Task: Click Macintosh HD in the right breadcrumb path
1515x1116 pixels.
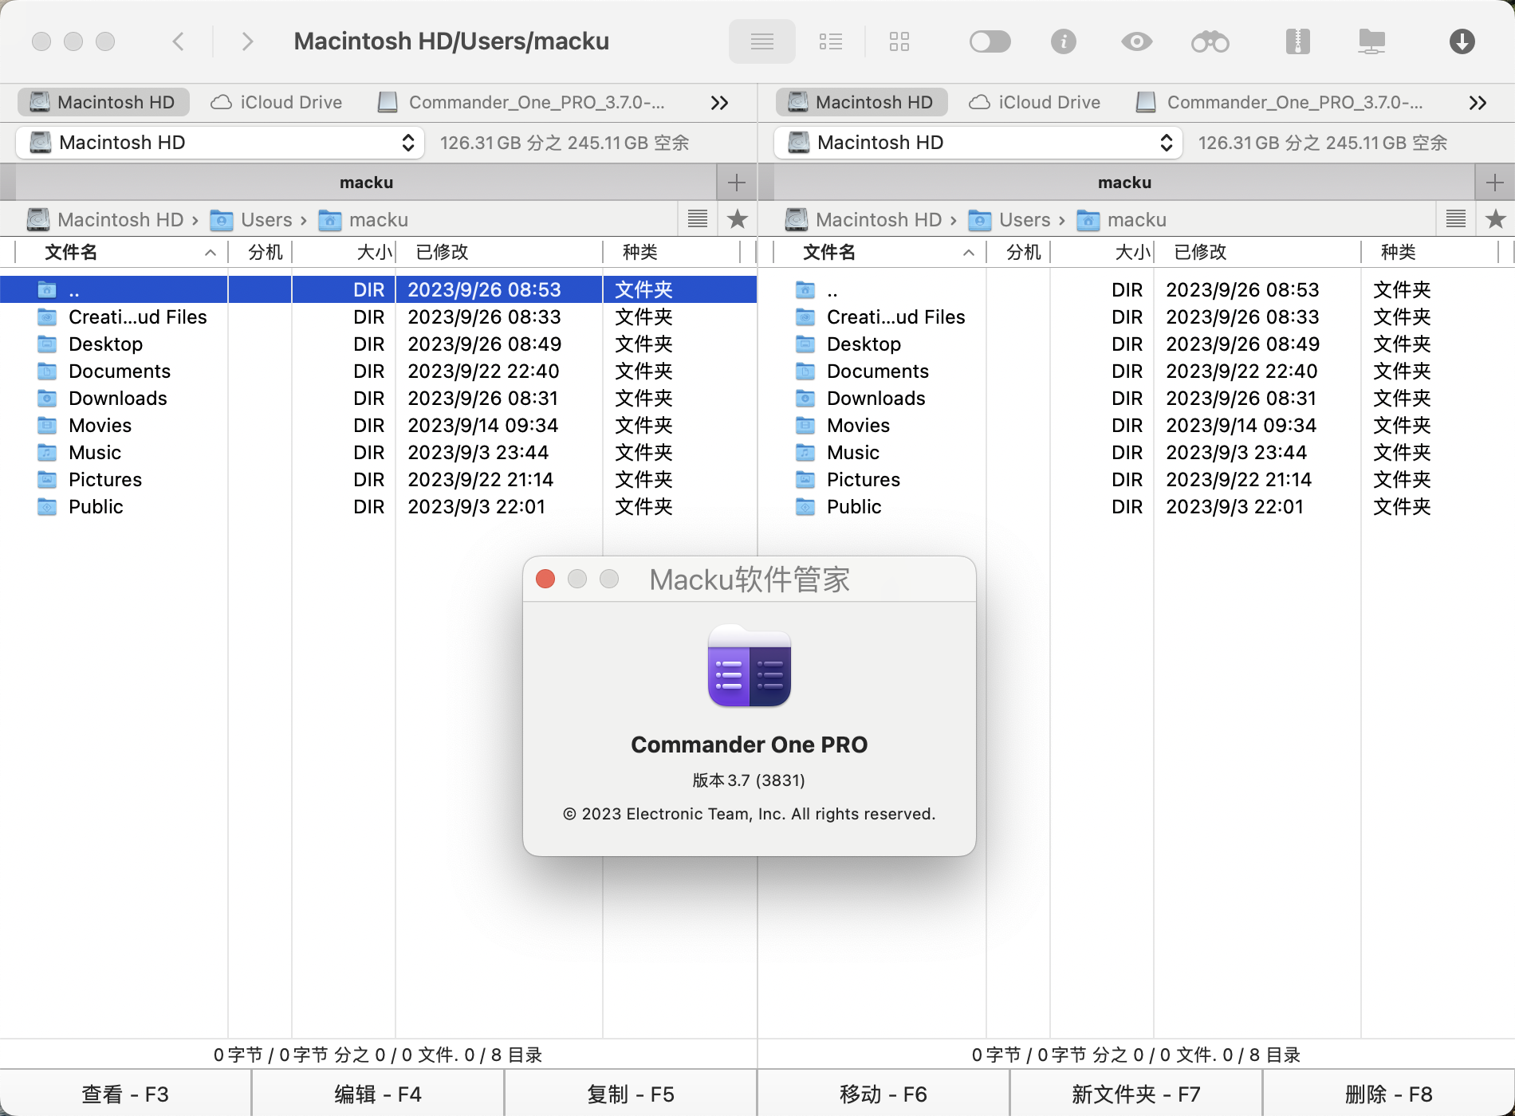Action: tap(864, 220)
